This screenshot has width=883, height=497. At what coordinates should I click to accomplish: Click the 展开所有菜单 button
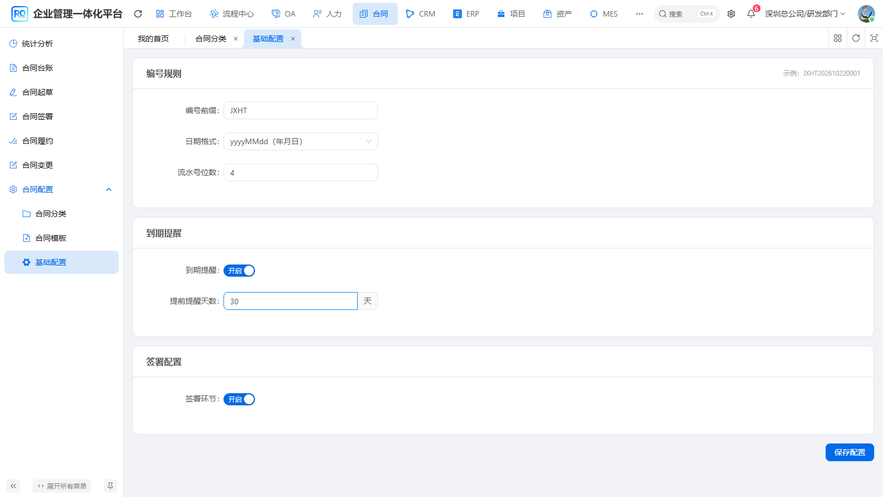[x=62, y=486]
